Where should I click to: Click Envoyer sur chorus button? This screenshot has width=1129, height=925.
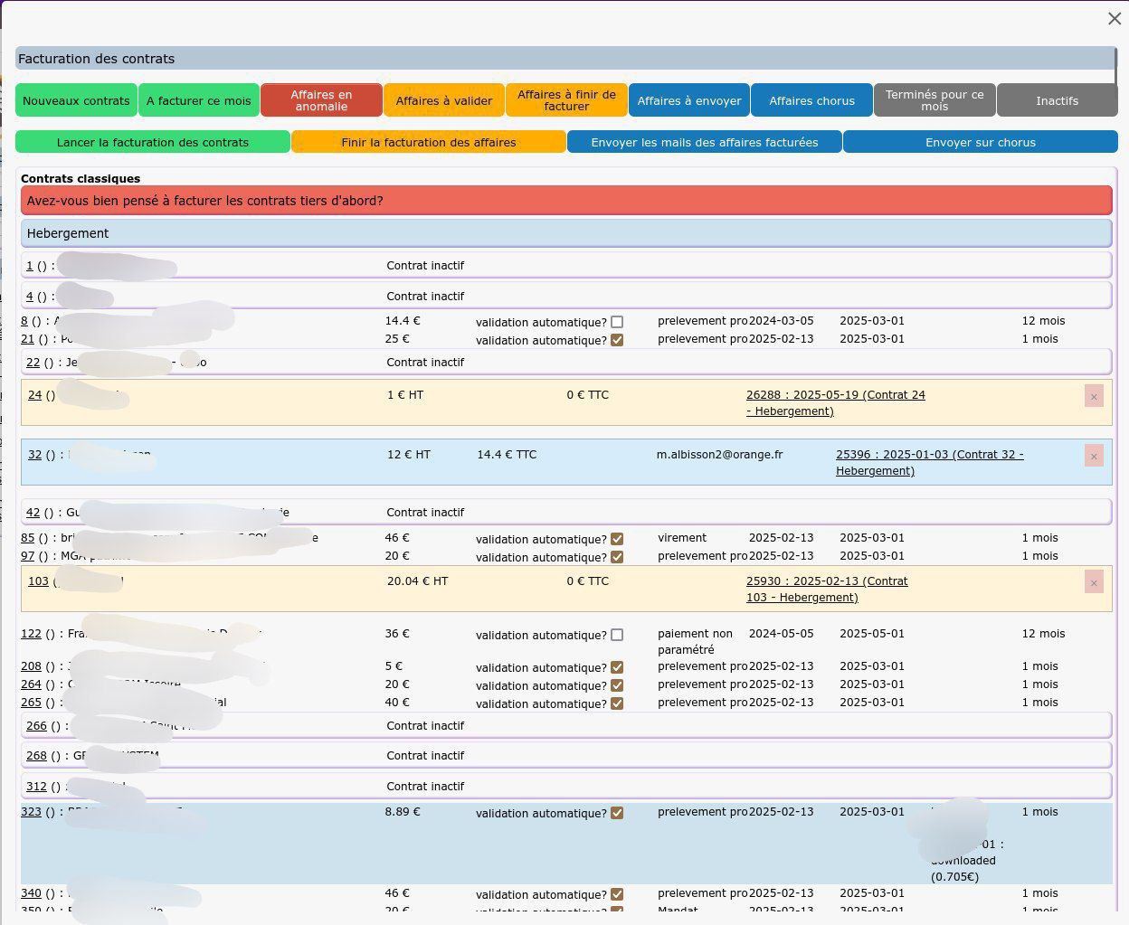coord(980,142)
